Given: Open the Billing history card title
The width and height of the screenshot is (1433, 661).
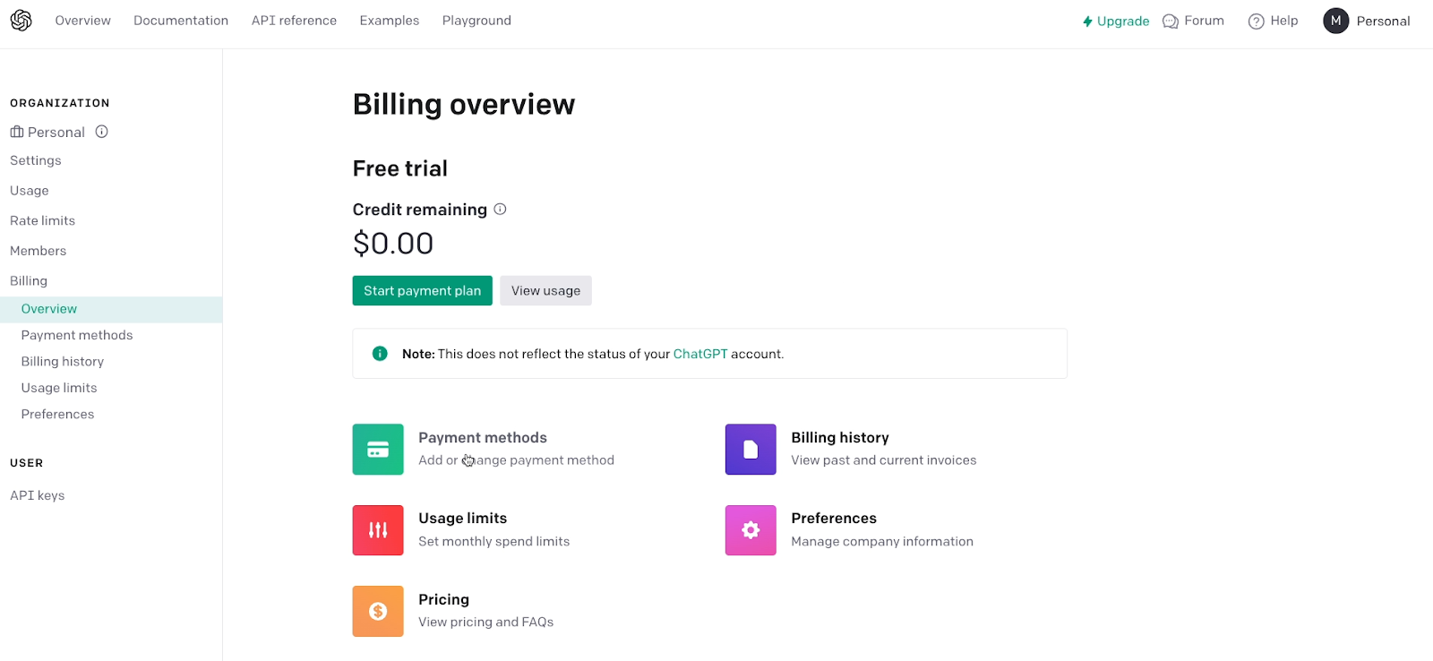Looking at the screenshot, I should (840, 437).
